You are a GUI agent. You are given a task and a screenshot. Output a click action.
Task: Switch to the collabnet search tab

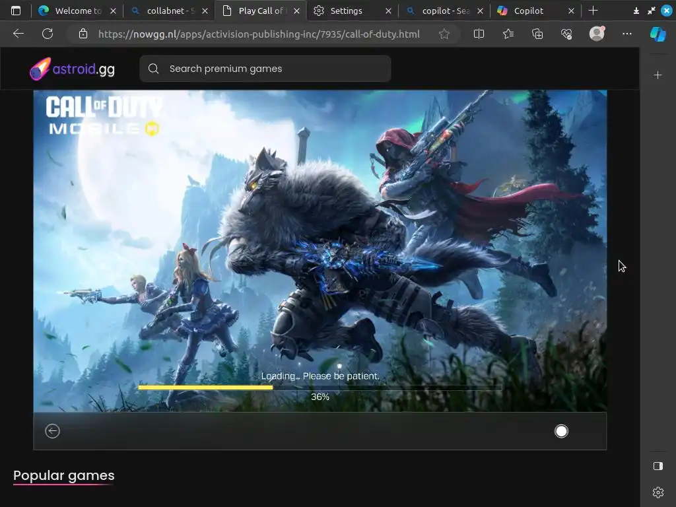click(x=170, y=11)
